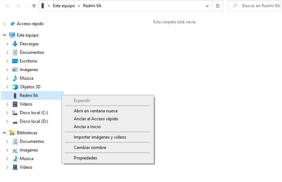This screenshot has height=182, width=282.
Task: Click the Bibliotecas folder icon
Action: [12, 133]
